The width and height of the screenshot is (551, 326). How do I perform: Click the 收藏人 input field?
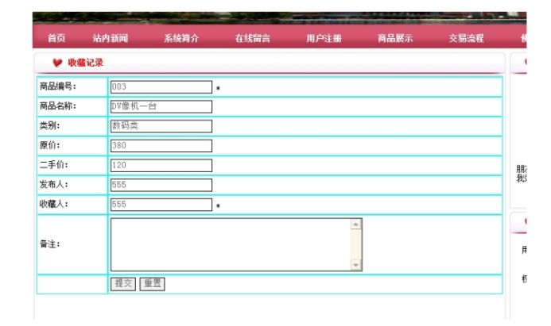point(161,205)
